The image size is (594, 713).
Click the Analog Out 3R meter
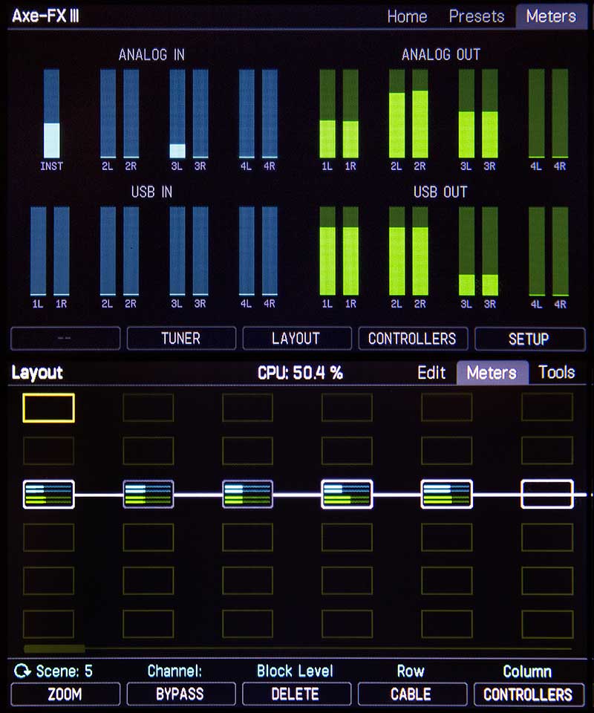489,114
